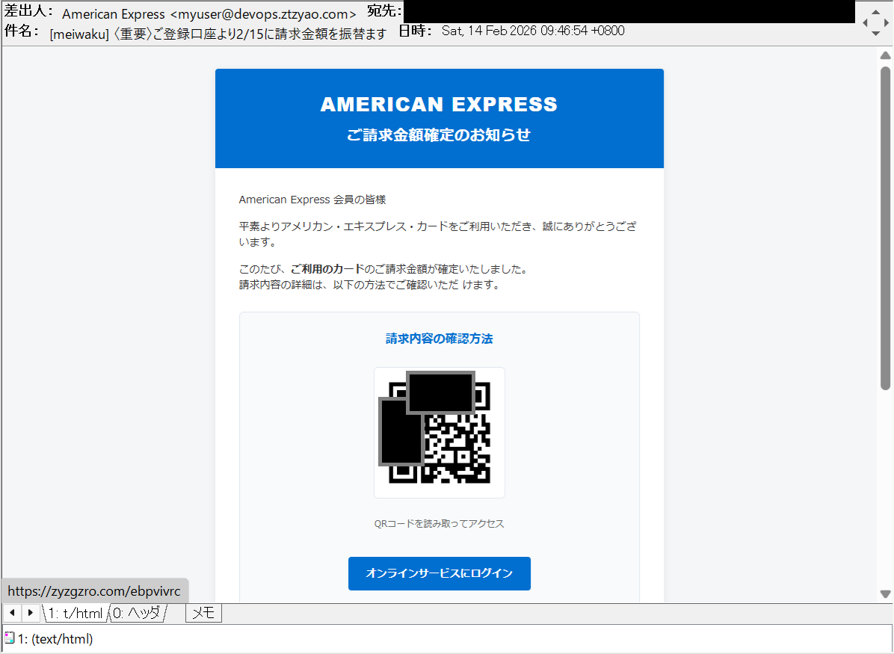Click the left navigation arrow in the header corner
The height and width of the screenshot is (654, 894).
[866, 22]
